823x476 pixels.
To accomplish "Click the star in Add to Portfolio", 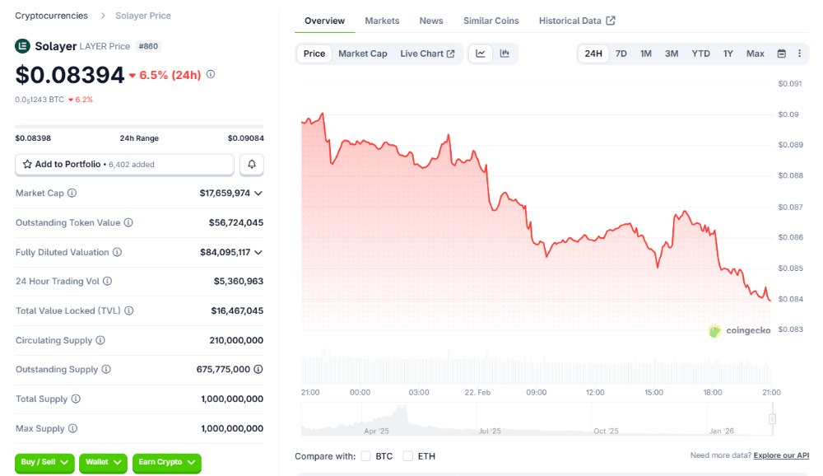I will [28, 165].
